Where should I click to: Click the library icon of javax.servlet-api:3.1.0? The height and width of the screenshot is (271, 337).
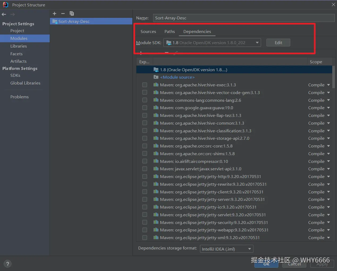tap(156, 169)
